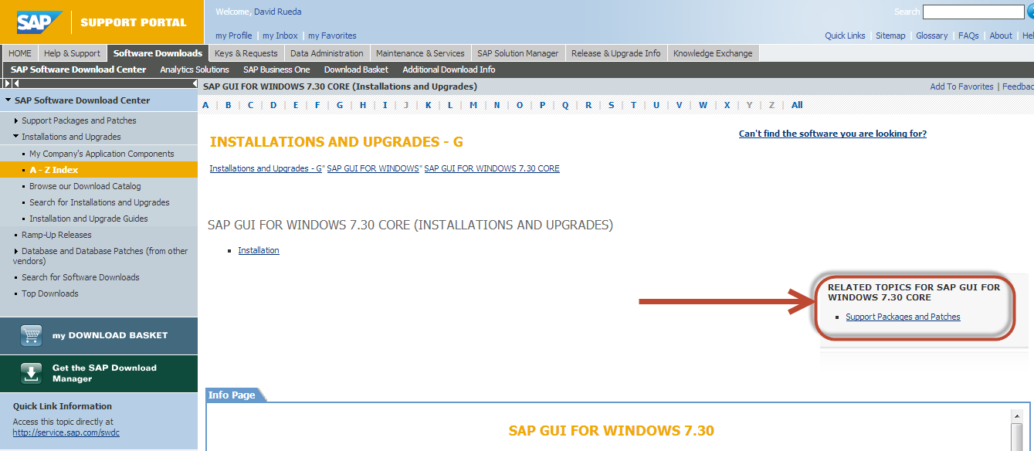Viewport: 1034px width, 451px height.
Task: Click my Inbox link
Action: 280,36
